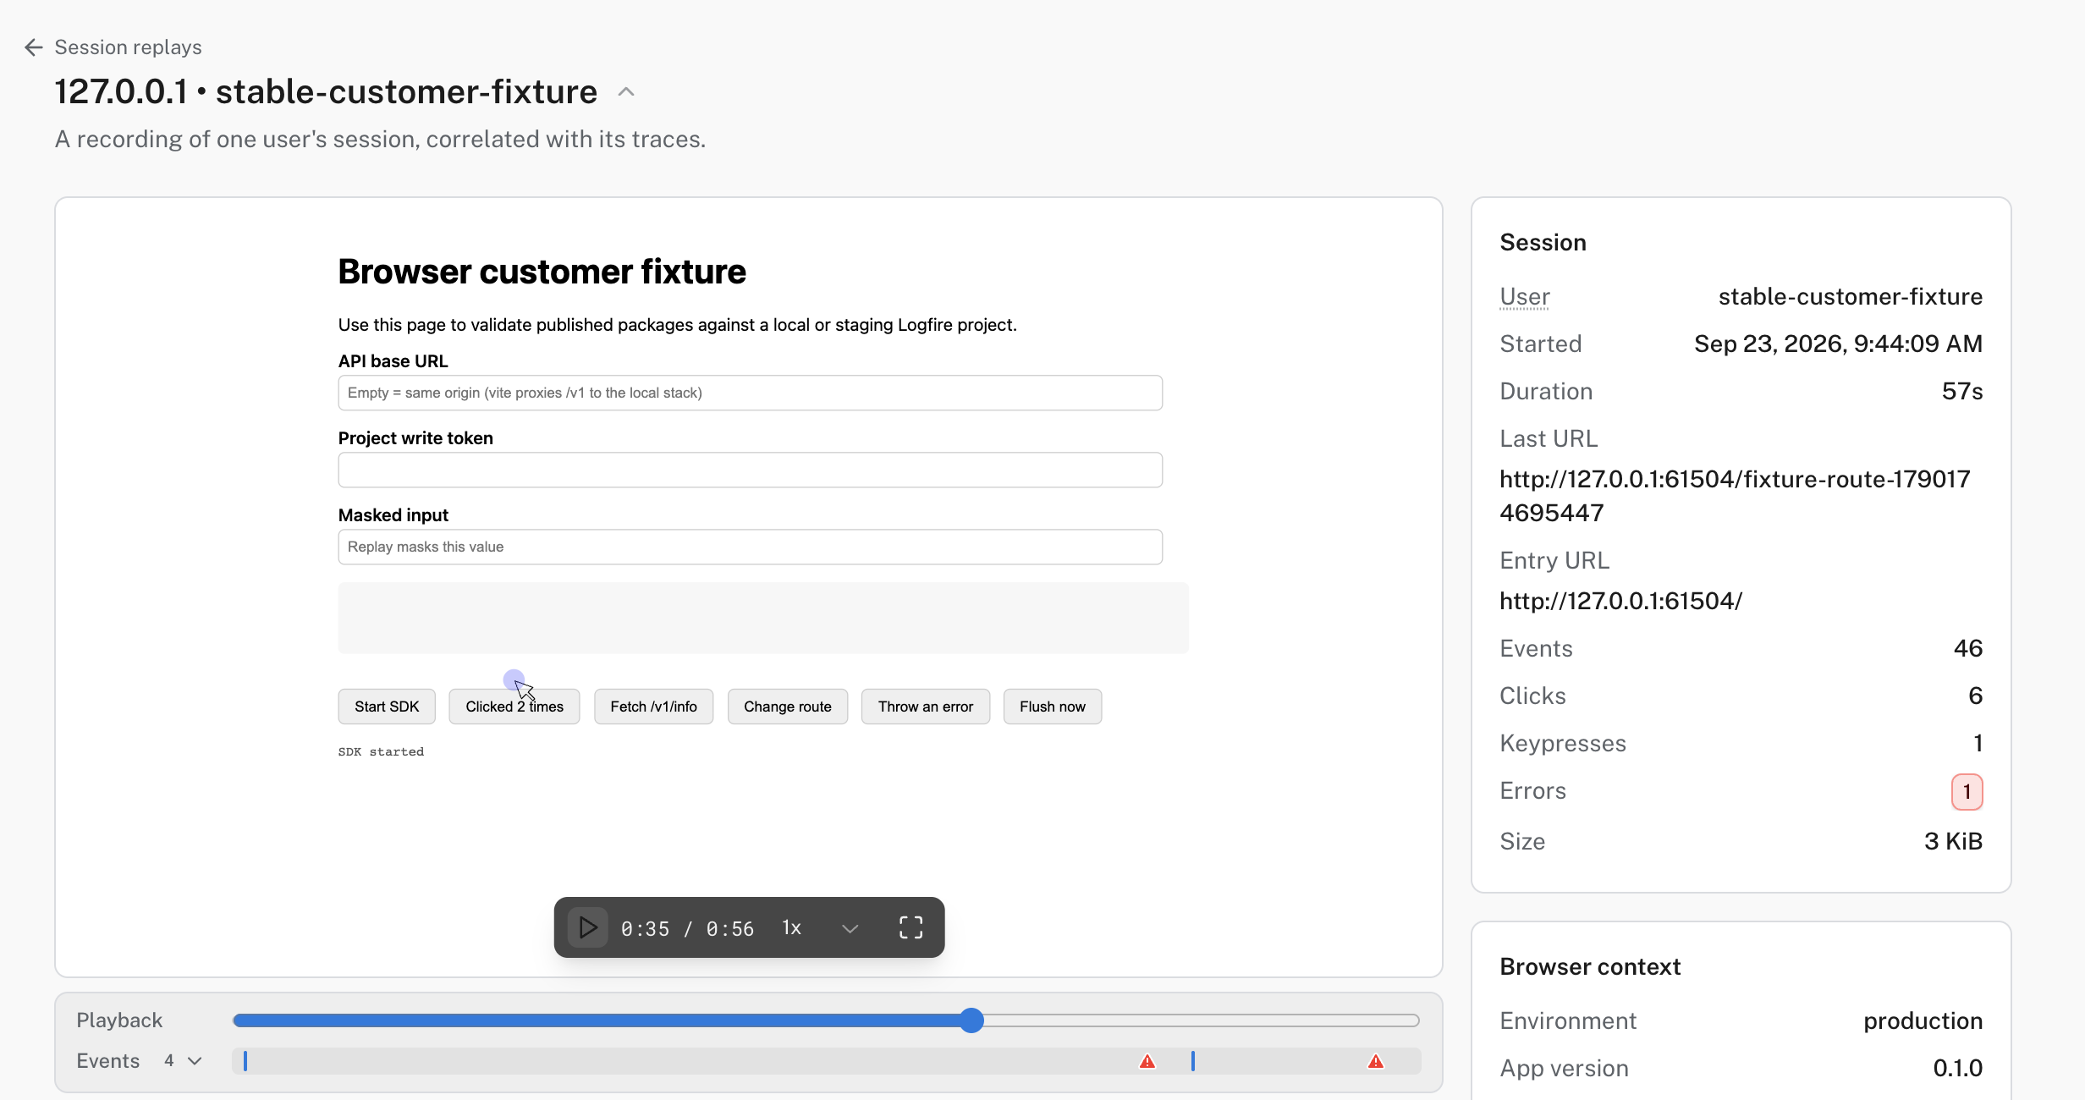This screenshot has height=1100, width=2085.
Task: Click the stable-customer-fixture user value
Action: (1851, 296)
